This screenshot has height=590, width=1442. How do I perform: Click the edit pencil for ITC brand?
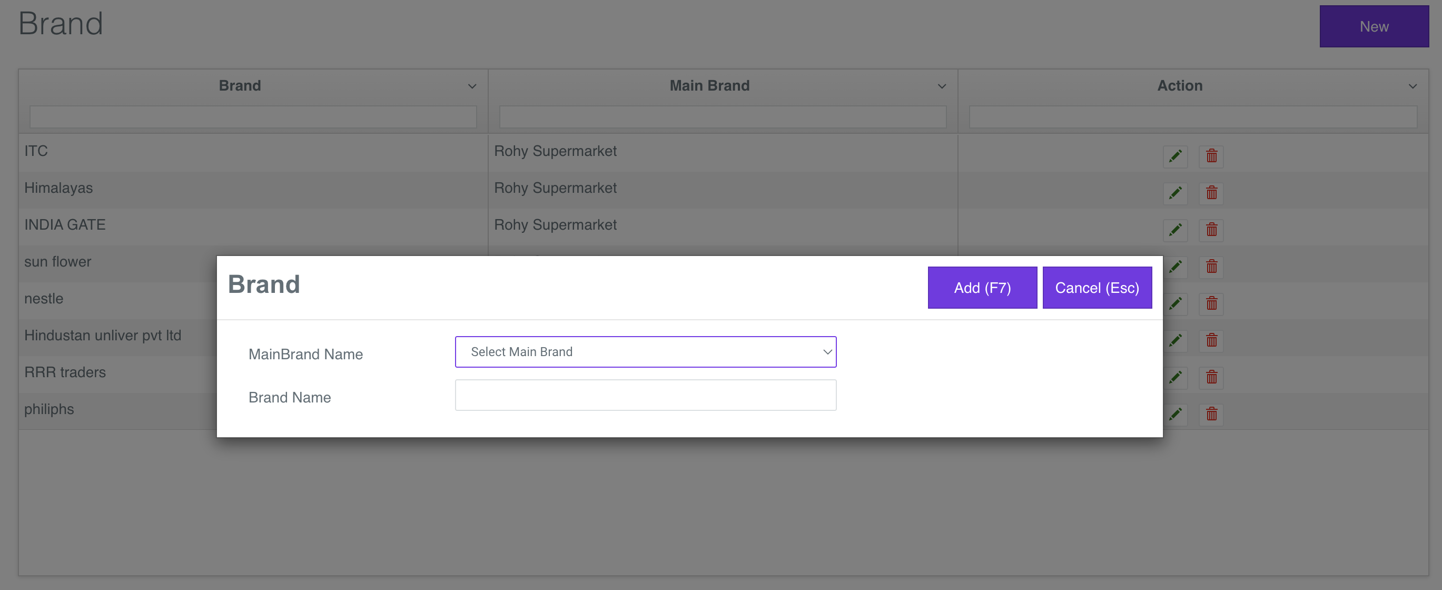click(x=1174, y=156)
